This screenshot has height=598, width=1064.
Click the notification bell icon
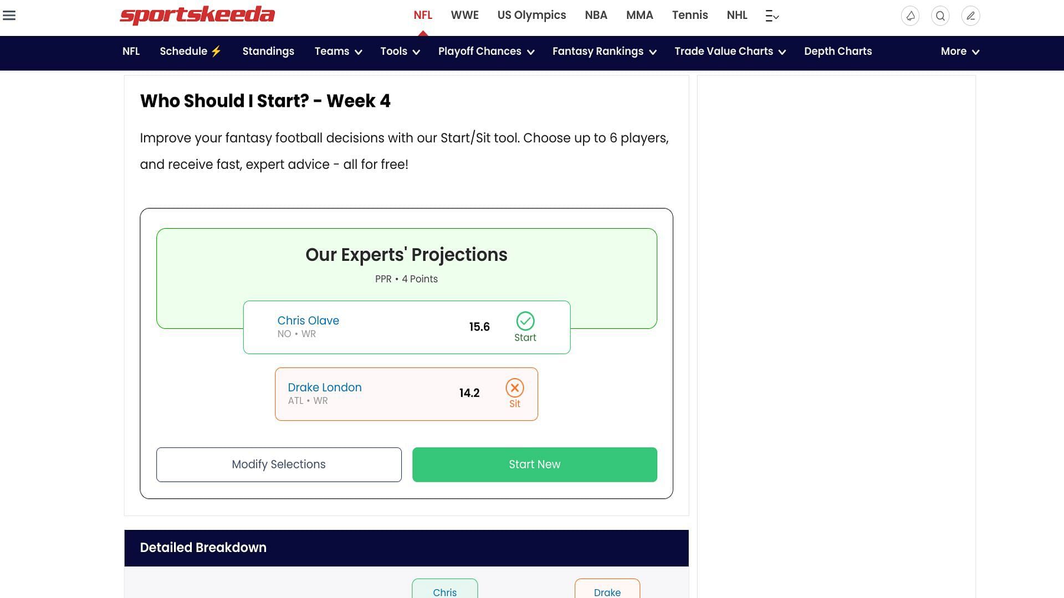[x=910, y=14]
